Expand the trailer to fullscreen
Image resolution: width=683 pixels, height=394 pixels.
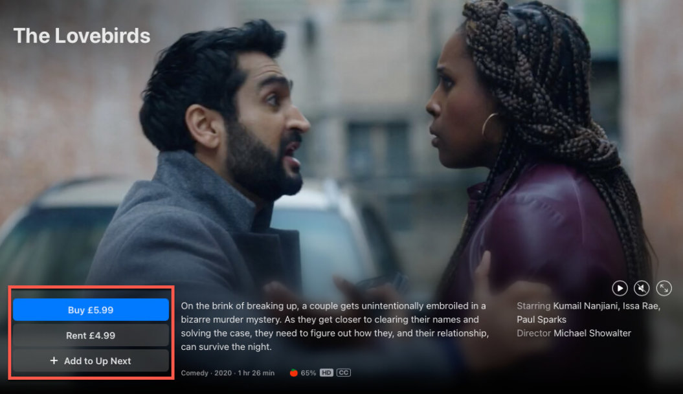[663, 289]
